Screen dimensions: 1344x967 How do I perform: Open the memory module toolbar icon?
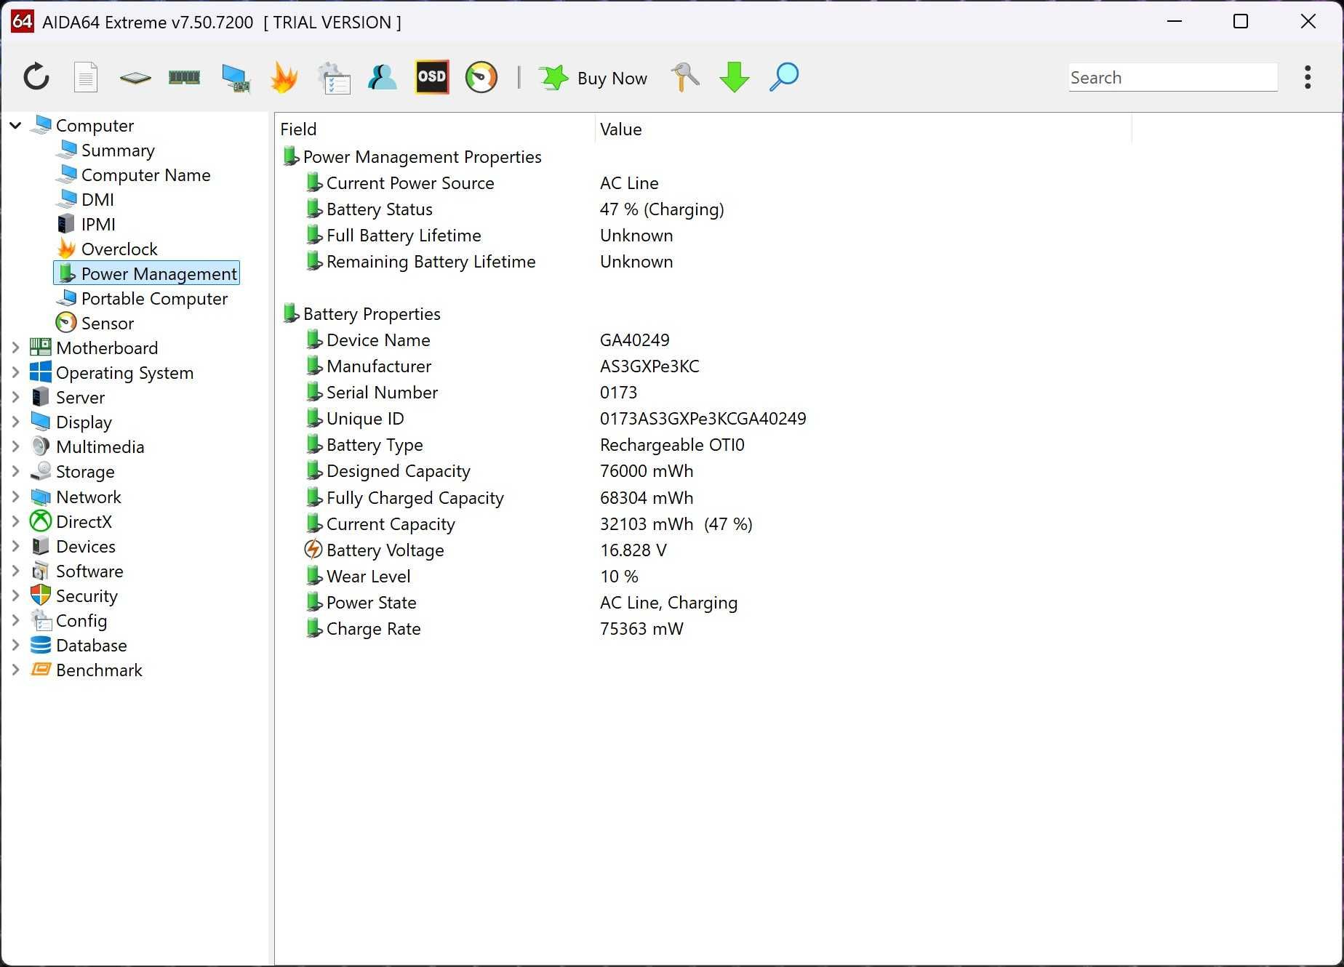click(184, 77)
